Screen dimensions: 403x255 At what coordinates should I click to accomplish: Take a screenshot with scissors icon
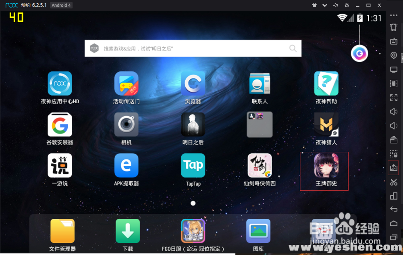point(393,182)
